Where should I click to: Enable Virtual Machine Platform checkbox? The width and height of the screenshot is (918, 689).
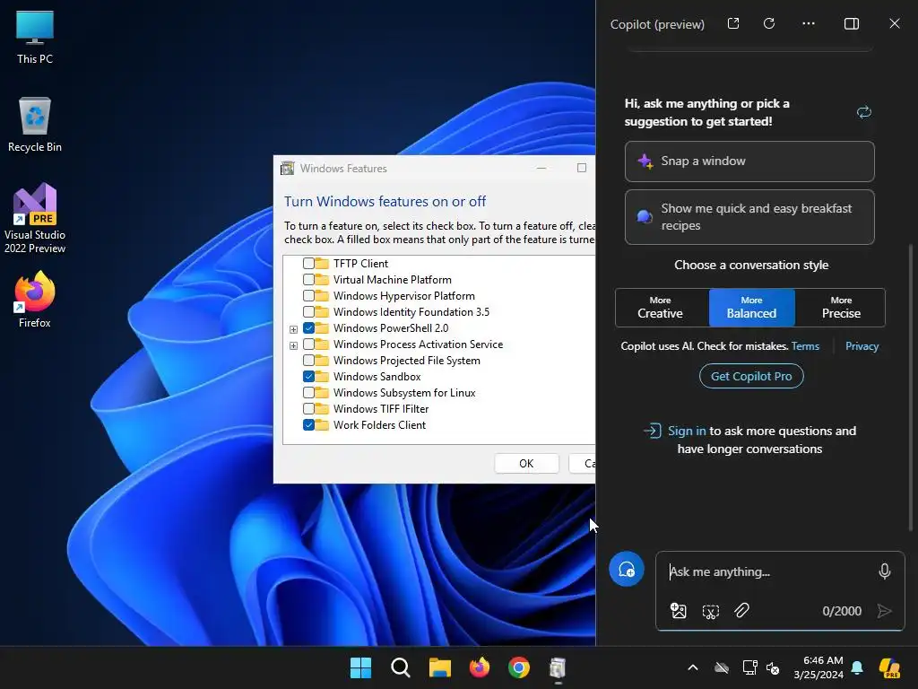[308, 280]
